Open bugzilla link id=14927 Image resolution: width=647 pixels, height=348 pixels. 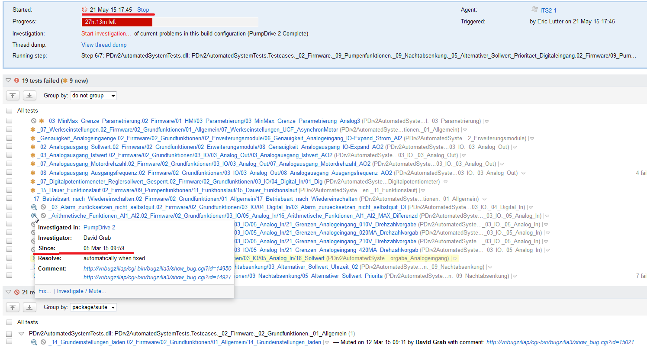(157, 277)
